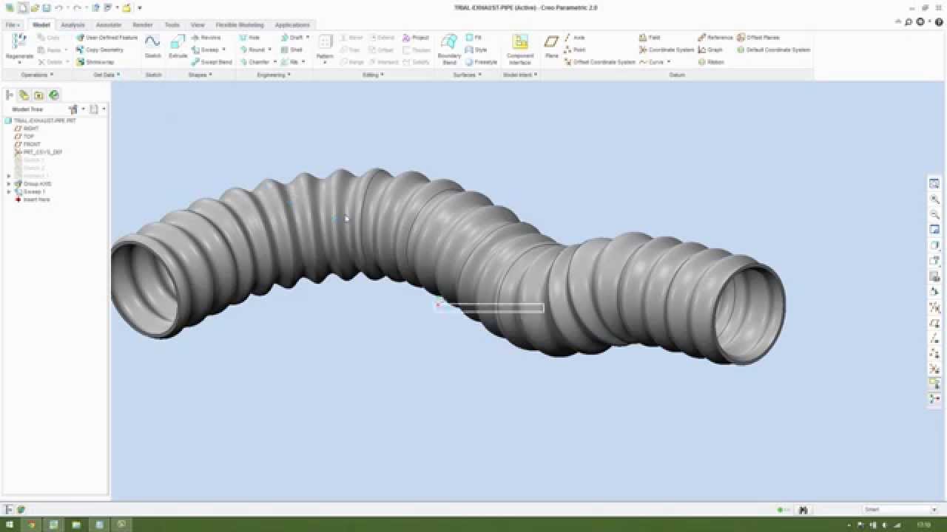Click the Undo arrow in quick access toolbar
947x532 pixels.
[59, 8]
